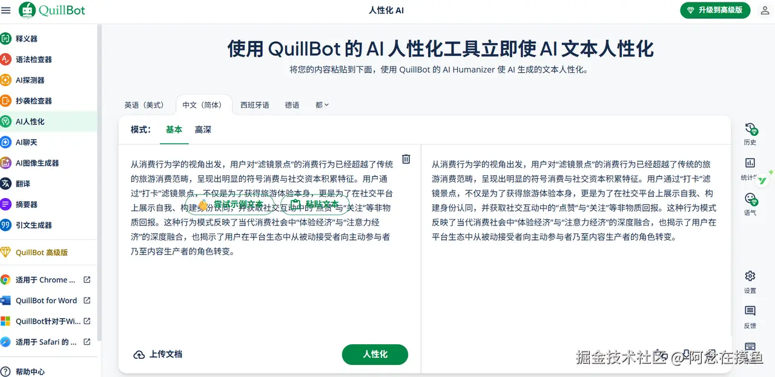The image size is (775, 377).
Task: Click the QuillBot 高级版 diamond icon
Action: click(5, 252)
